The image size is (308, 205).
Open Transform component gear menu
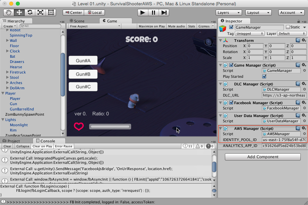[304, 40]
